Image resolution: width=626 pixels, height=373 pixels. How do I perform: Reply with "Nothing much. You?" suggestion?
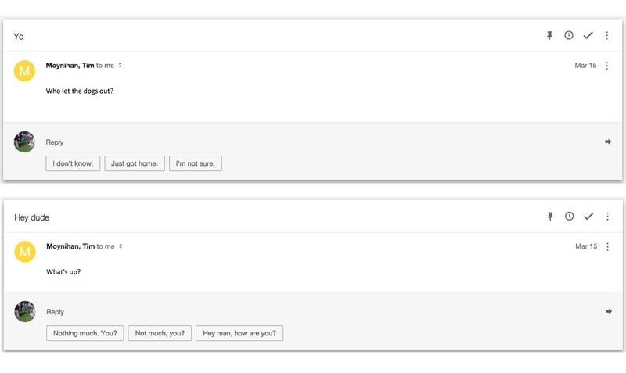pyautogui.click(x=85, y=333)
